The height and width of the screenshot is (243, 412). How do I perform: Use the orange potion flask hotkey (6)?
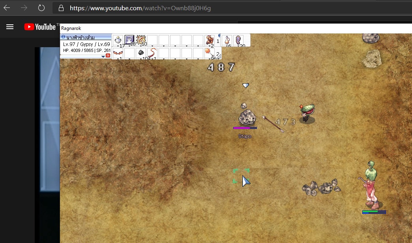click(x=227, y=40)
